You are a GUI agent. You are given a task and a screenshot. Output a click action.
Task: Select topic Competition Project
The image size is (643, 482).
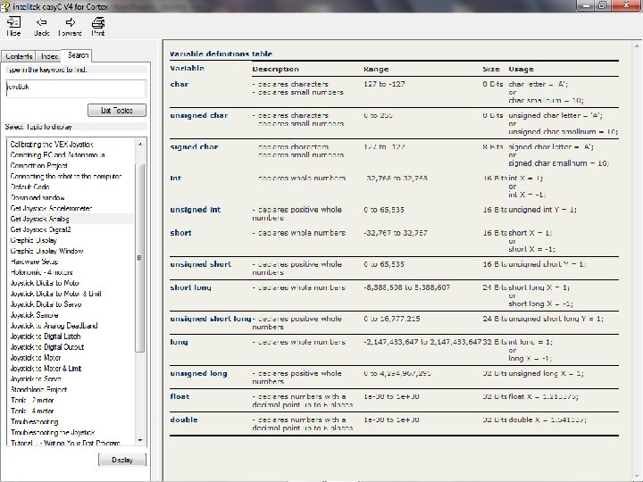pos(39,166)
